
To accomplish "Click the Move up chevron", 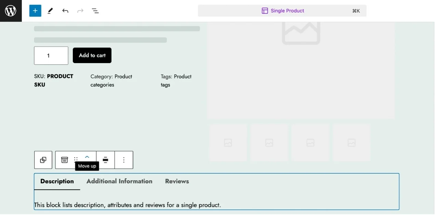I will (87, 157).
